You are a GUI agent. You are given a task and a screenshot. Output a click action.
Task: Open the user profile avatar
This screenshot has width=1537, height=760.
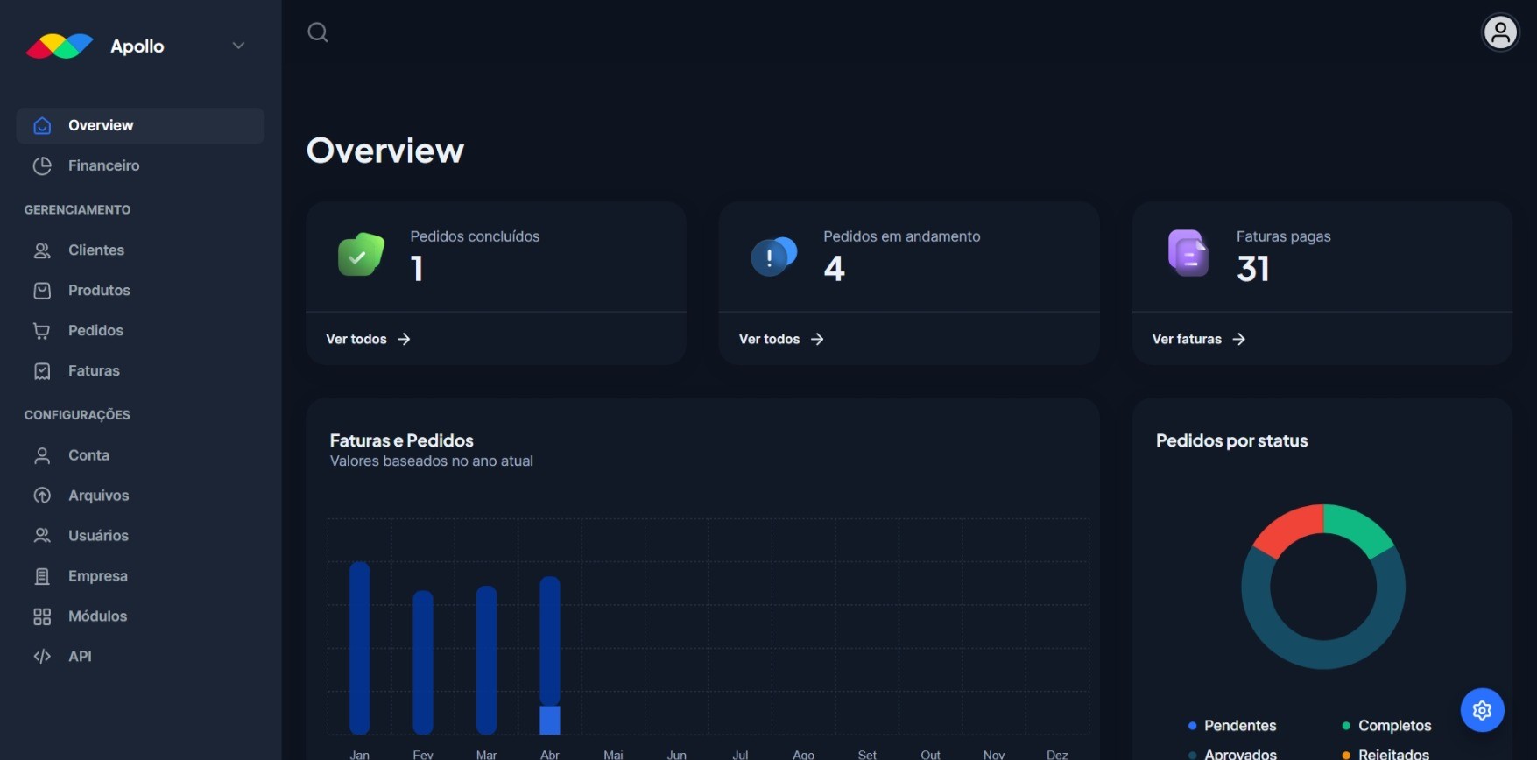(1499, 33)
